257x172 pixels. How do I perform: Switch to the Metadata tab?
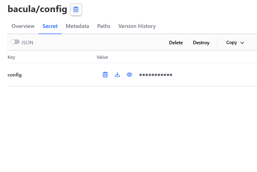click(77, 26)
